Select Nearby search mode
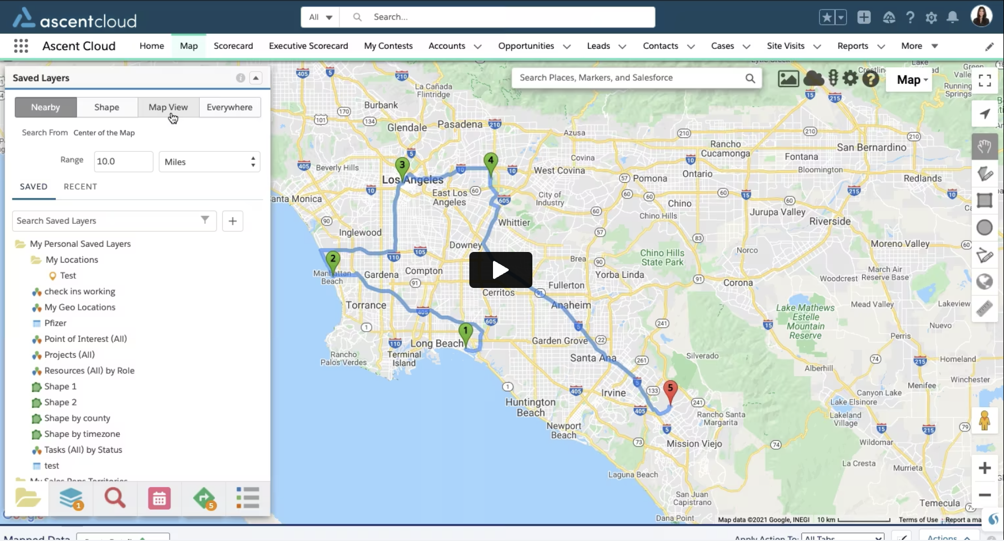This screenshot has width=1004, height=541. 46,107
